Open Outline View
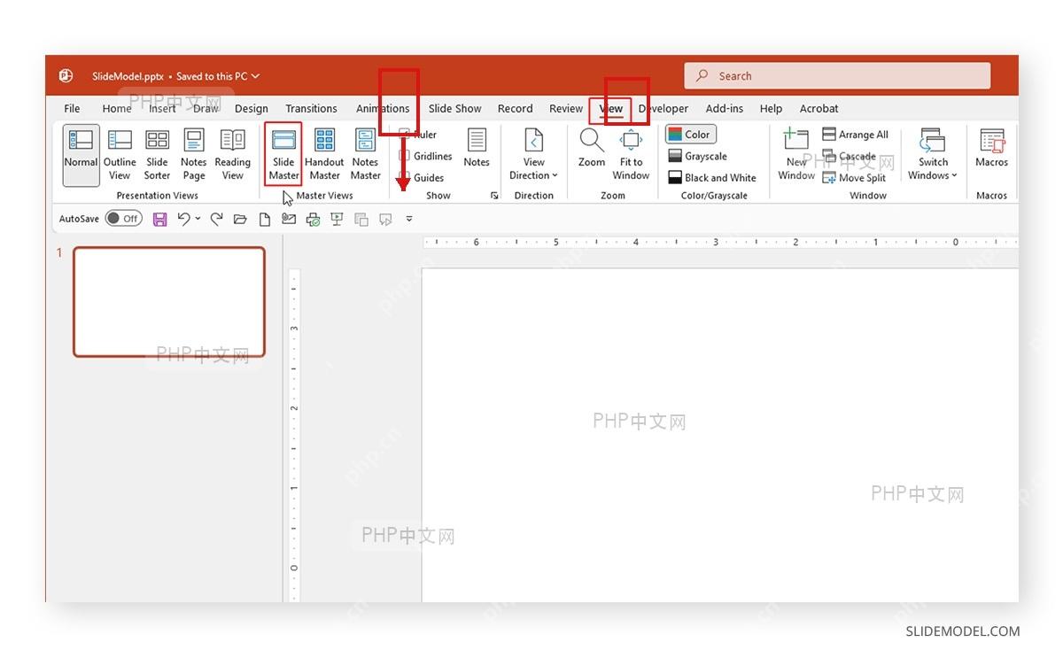The image size is (1063, 658). [x=120, y=154]
